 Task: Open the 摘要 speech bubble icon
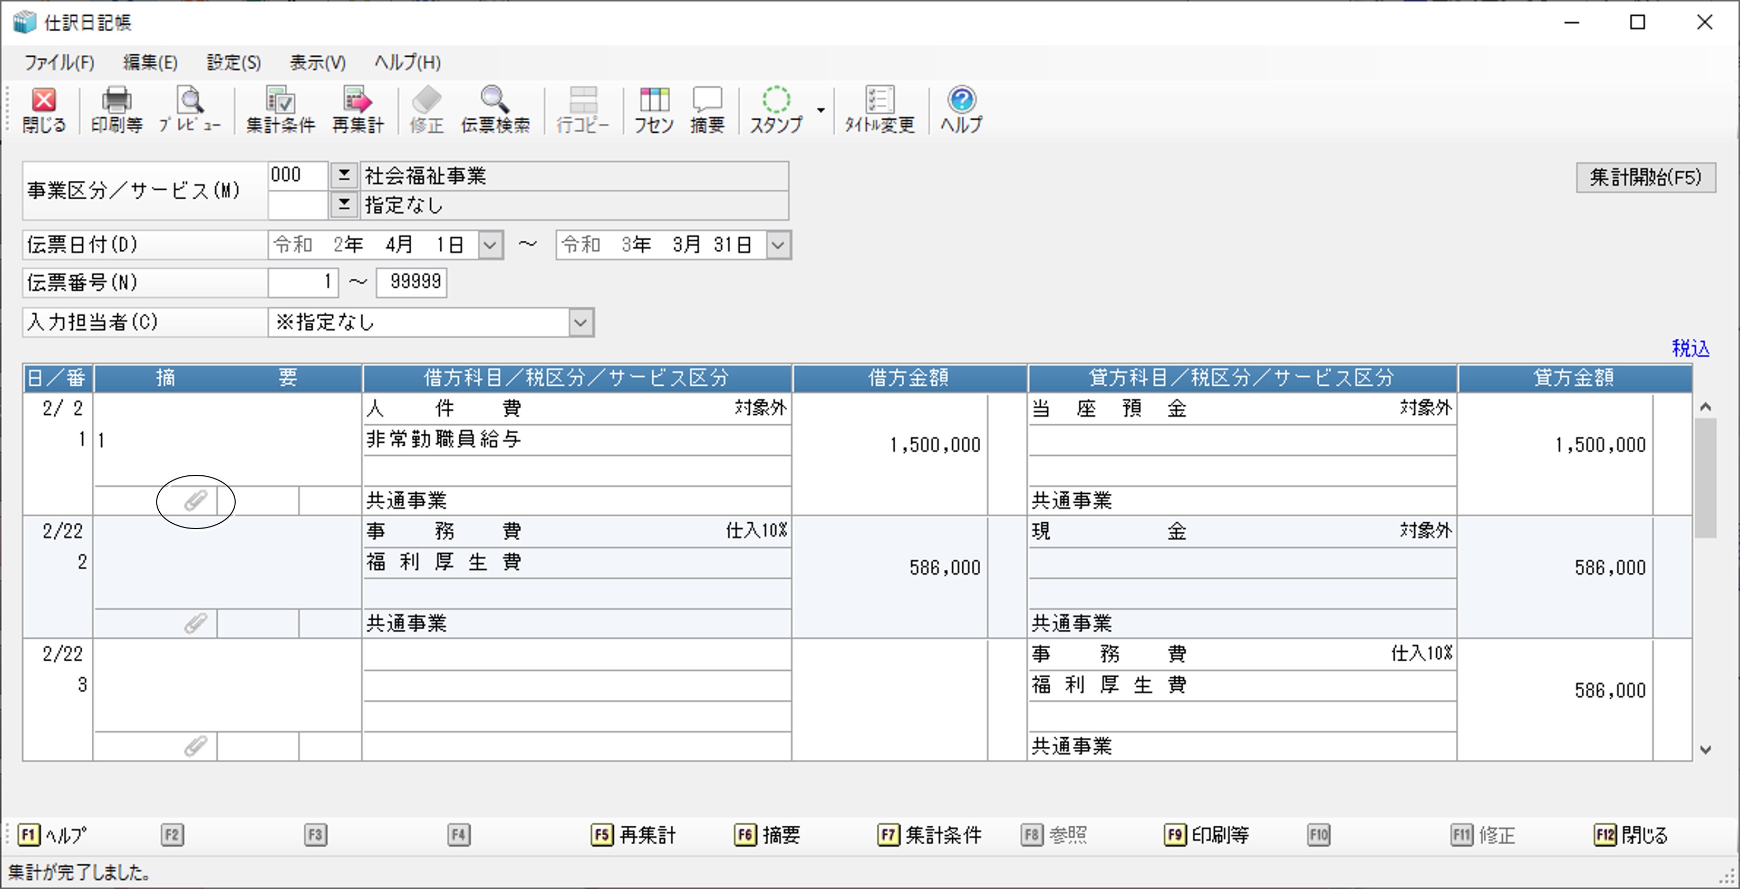(707, 110)
